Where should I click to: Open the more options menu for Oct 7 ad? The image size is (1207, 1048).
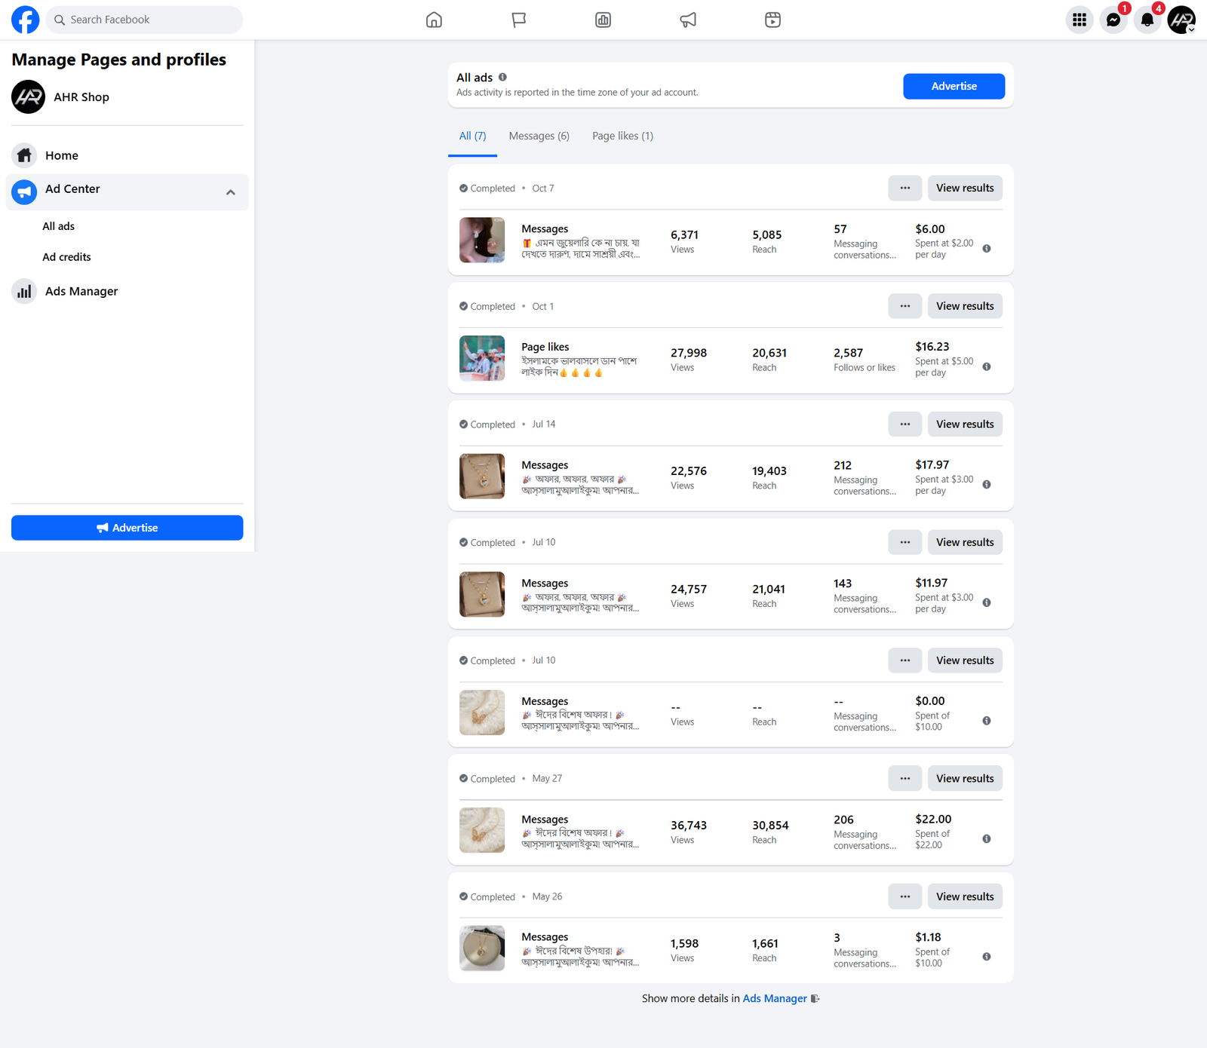(904, 188)
